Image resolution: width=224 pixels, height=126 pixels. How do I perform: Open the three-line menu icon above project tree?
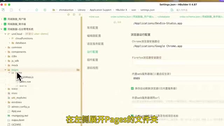click(80, 15)
